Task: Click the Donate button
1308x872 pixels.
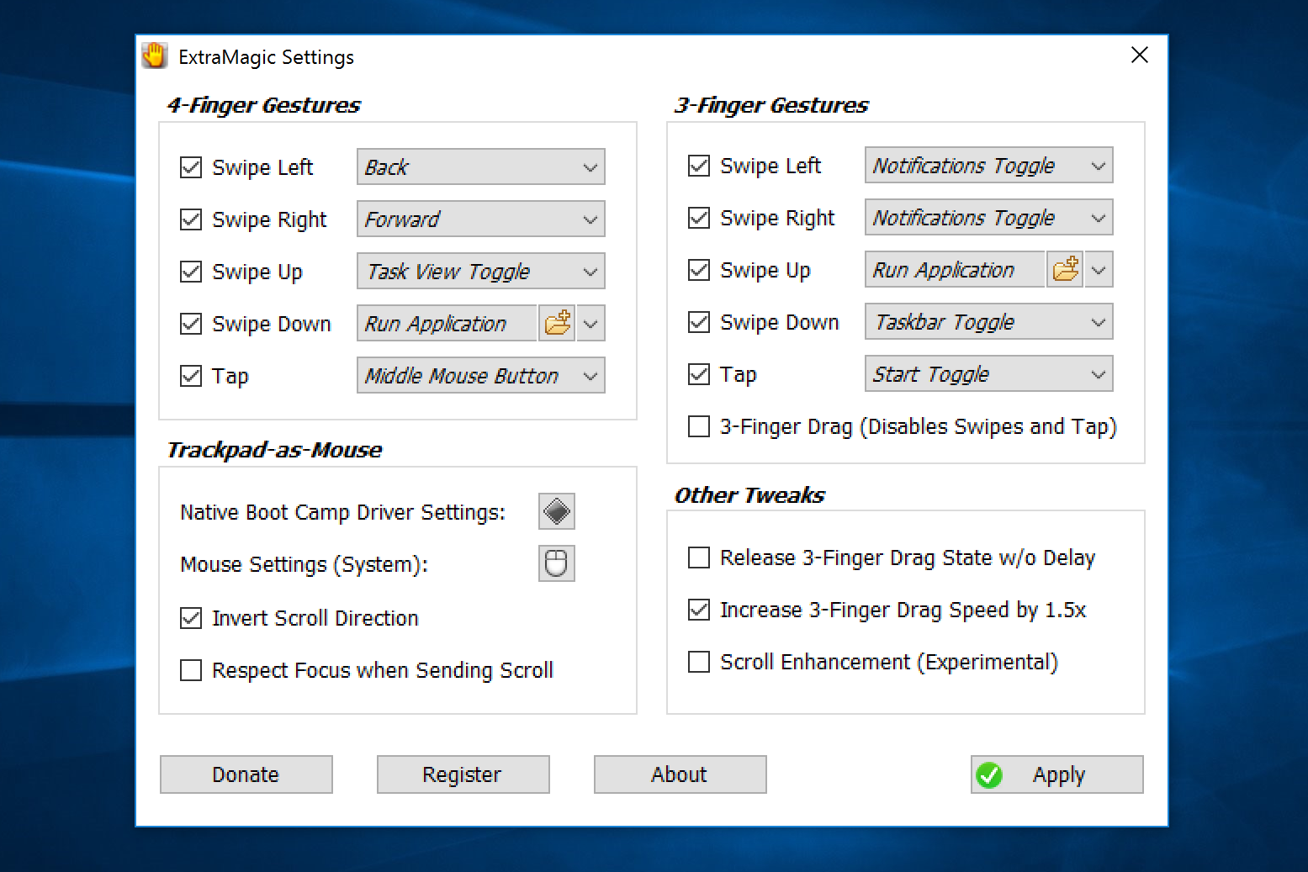Action: (x=246, y=774)
